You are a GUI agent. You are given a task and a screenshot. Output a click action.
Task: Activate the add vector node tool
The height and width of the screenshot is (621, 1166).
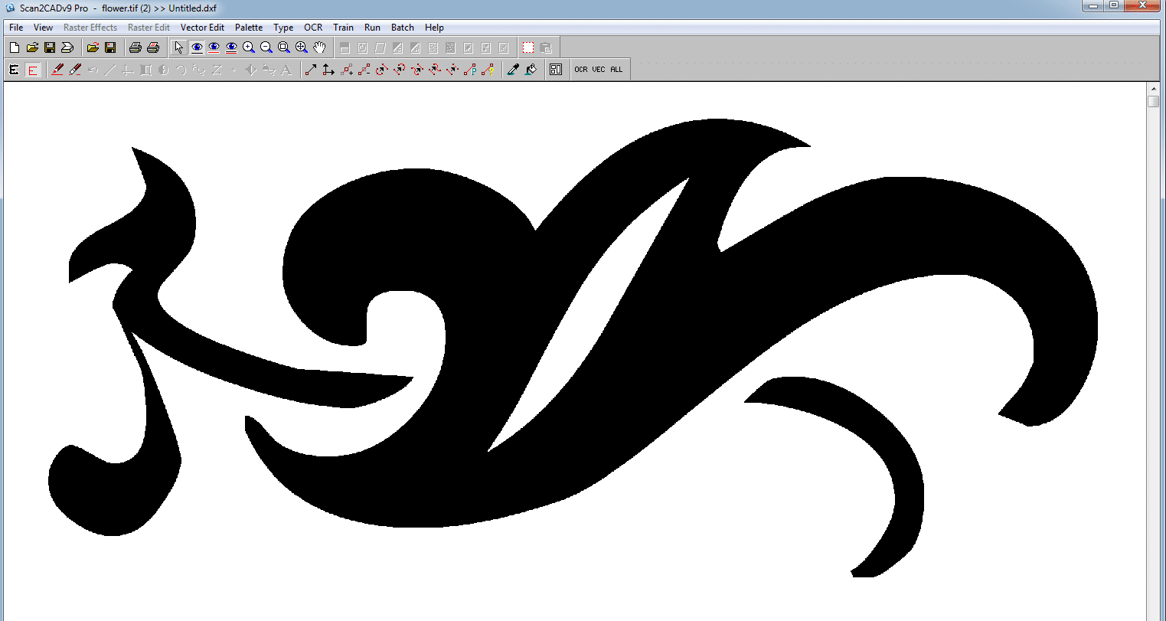tap(348, 69)
